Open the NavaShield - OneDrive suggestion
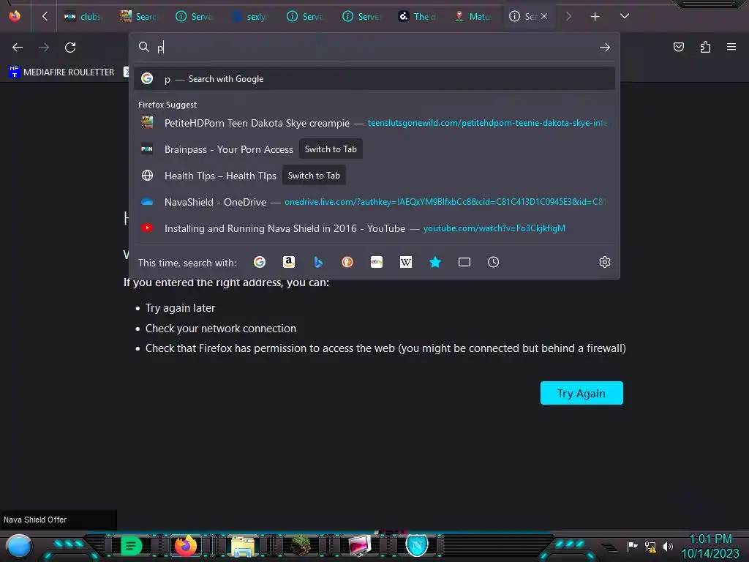The height and width of the screenshot is (562, 749). pyautogui.click(x=374, y=202)
